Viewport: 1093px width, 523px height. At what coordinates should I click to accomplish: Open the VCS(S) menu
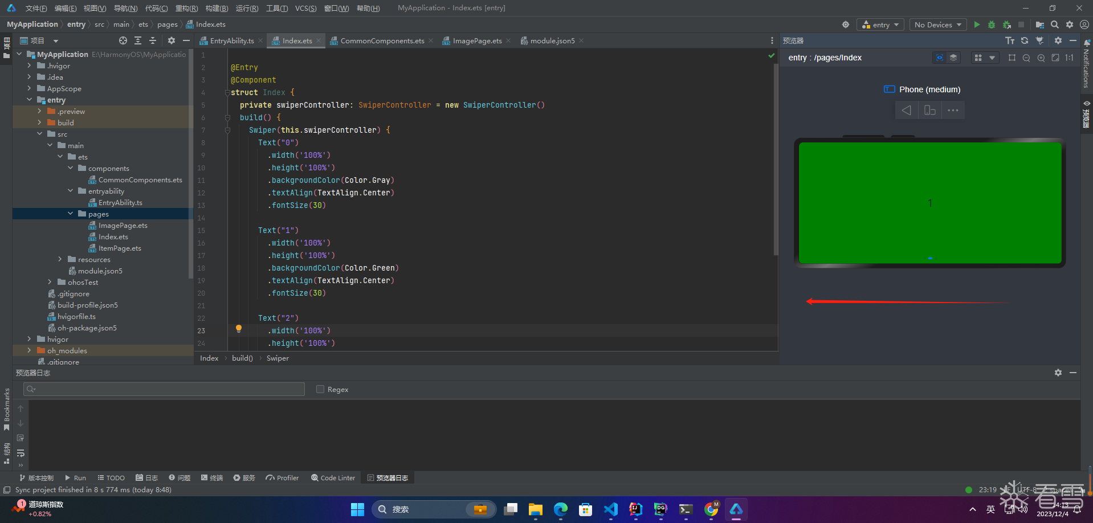pyautogui.click(x=306, y=8)
